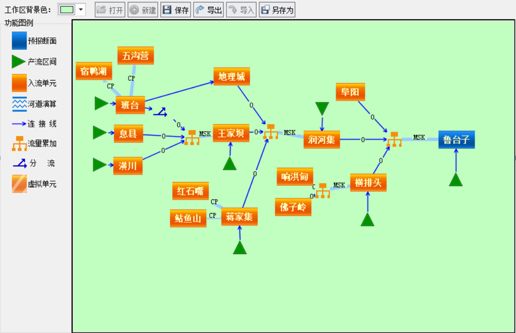Click the 新建 new button
Image resolution: width=516 pixels, height=333 pixels.
(143, 10)
